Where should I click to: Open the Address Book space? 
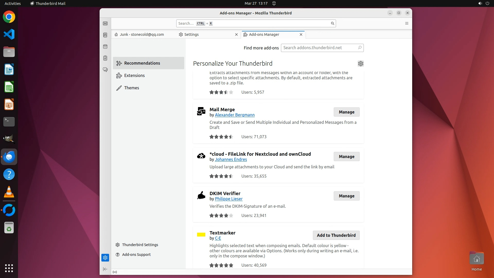pos(105,35)
